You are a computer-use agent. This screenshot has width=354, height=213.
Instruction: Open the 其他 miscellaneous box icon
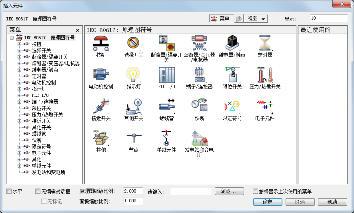click(x=101, y=138)
